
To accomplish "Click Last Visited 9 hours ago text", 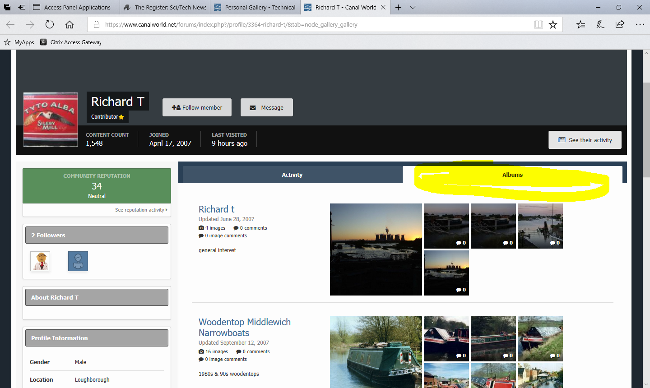I will pos(229,143).
